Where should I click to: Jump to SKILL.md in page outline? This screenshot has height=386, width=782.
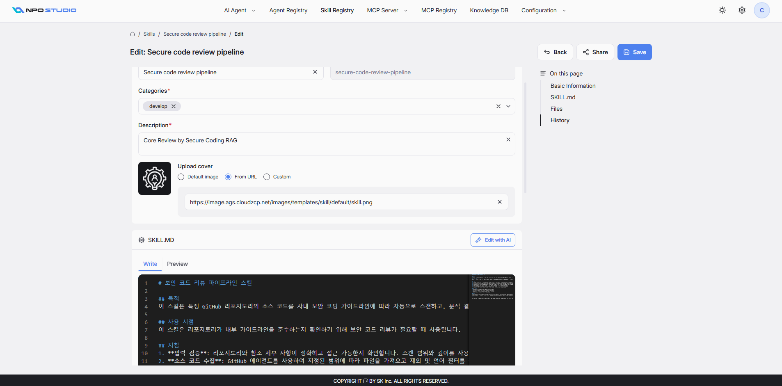[x=563, y=97]
